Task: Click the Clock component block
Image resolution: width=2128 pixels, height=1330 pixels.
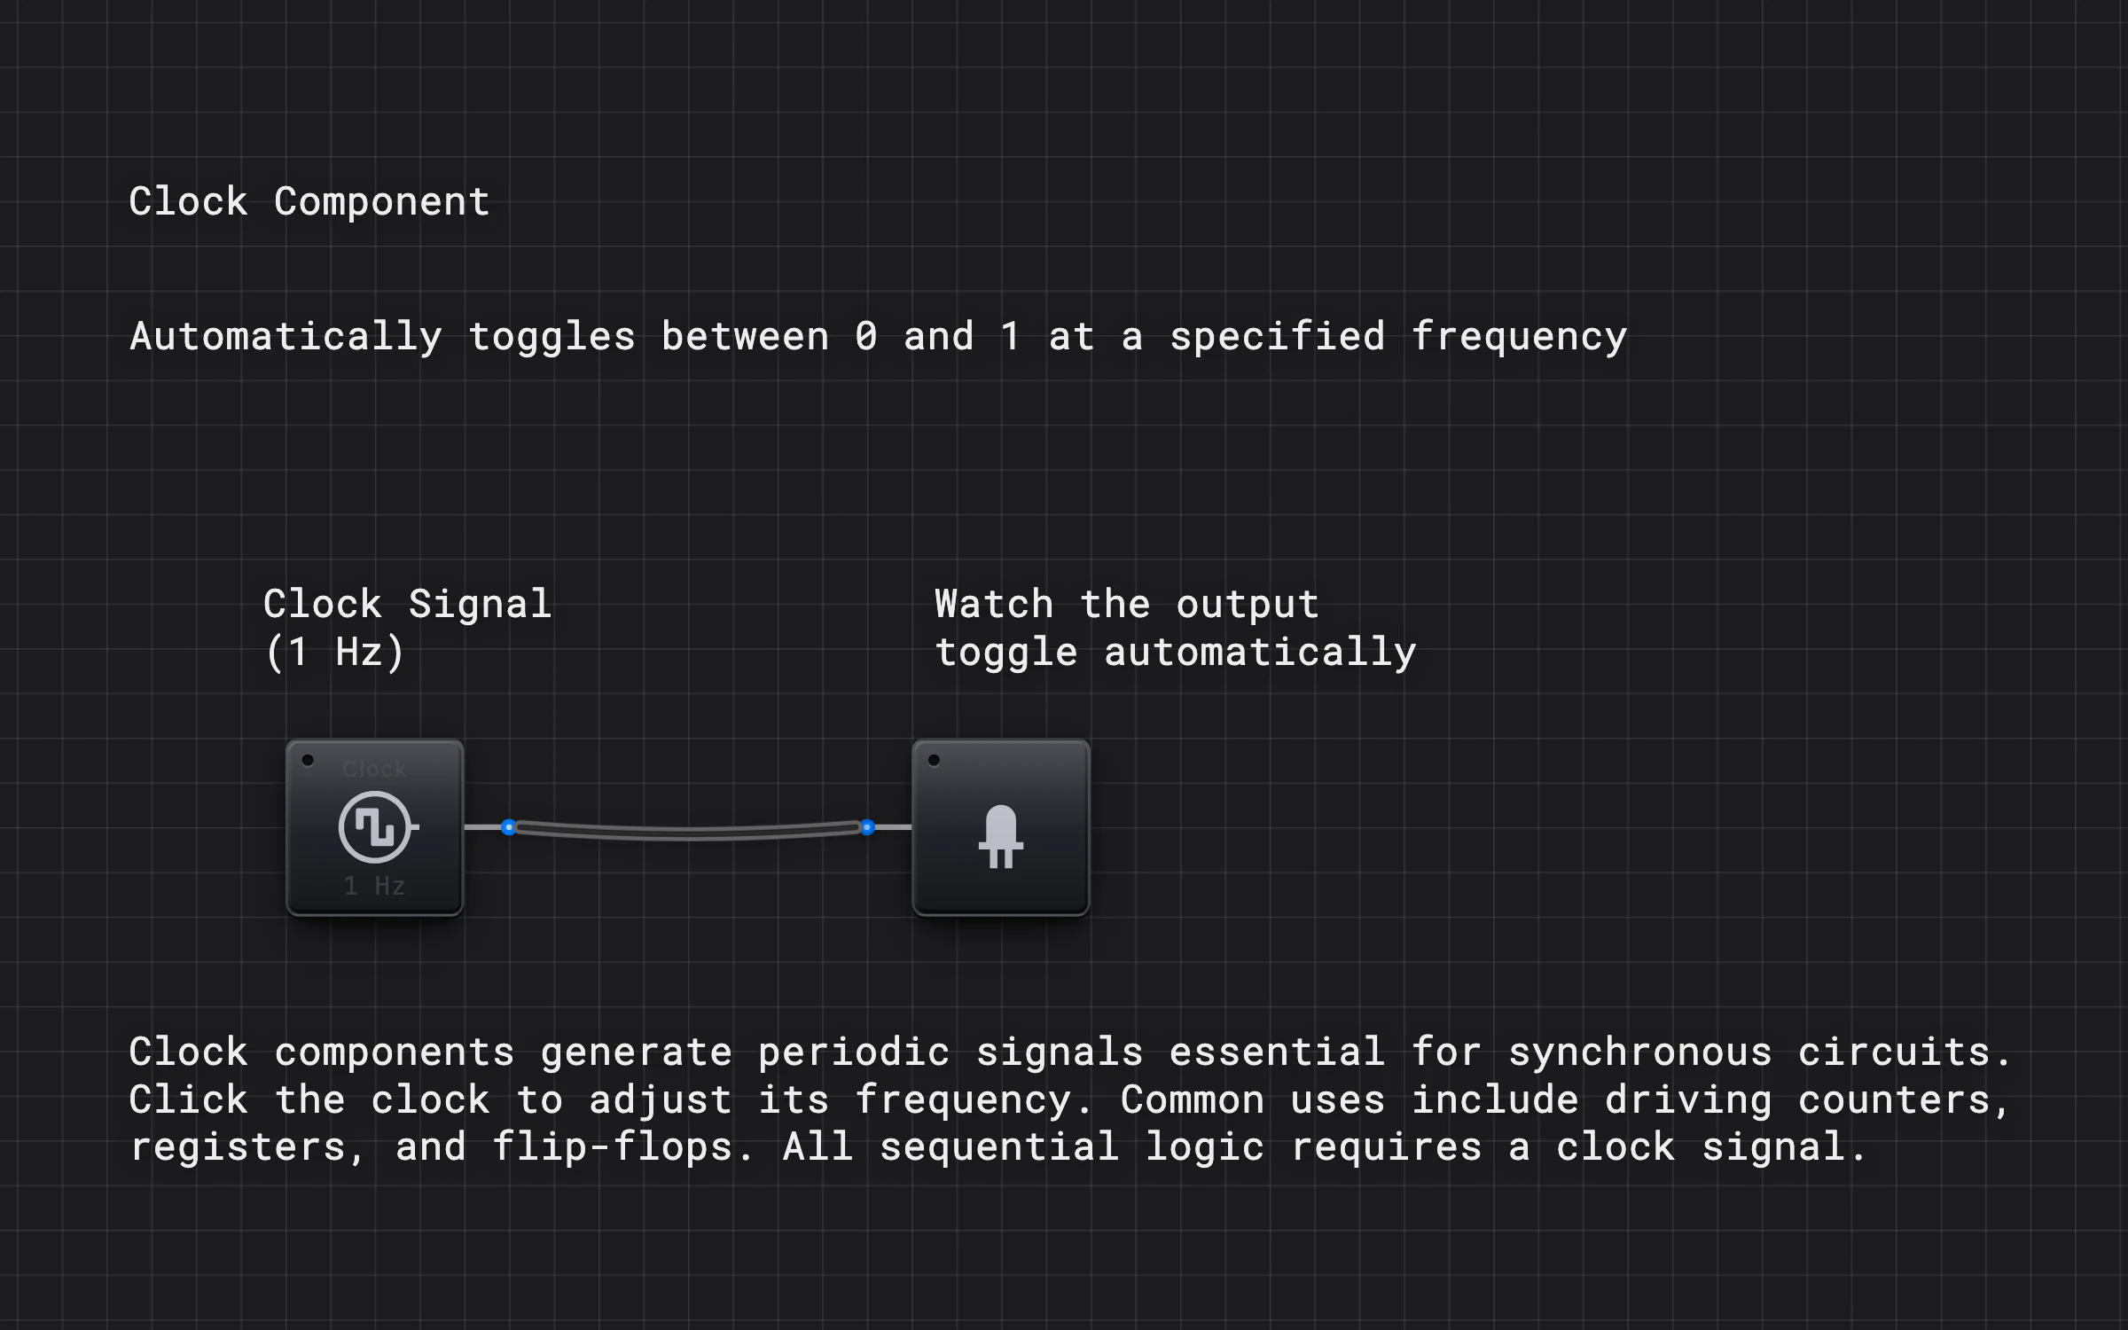Action: (374, 827)
